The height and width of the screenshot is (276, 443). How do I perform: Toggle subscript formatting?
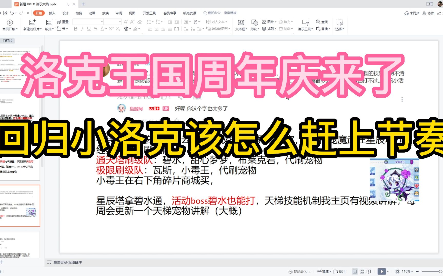pyautogui.click(x=118, y=29)
